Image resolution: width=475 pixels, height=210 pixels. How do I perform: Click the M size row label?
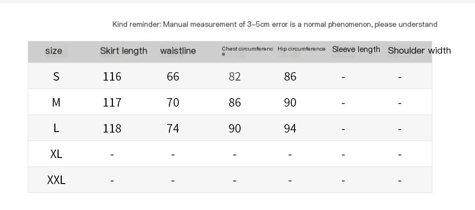point(56,102)
